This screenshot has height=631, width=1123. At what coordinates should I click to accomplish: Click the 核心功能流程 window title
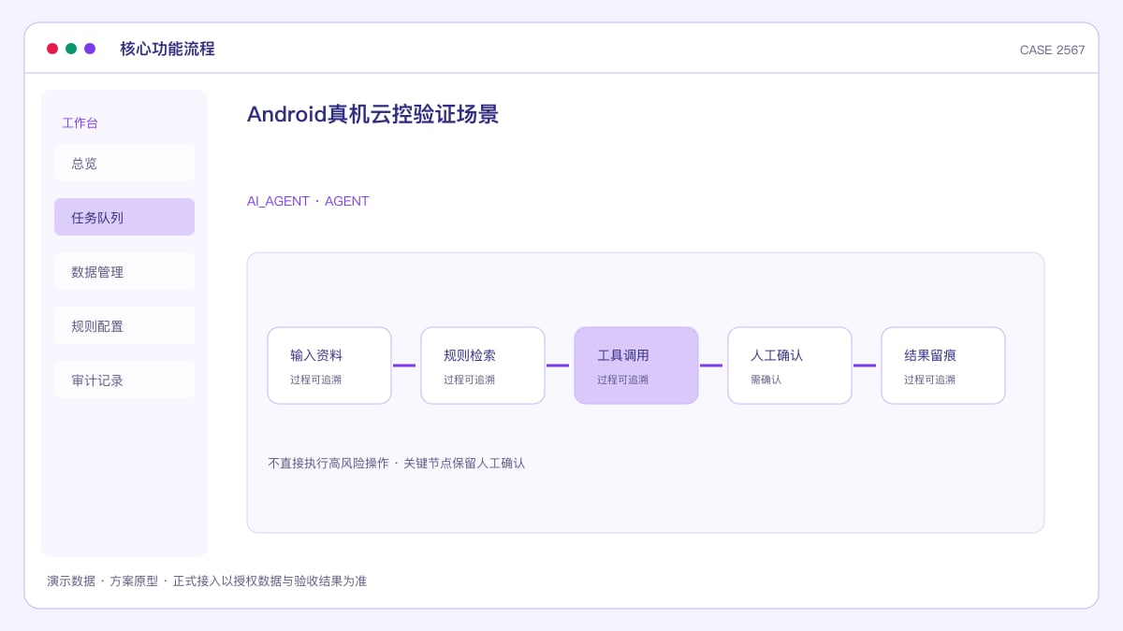click(x=168, y=49)
